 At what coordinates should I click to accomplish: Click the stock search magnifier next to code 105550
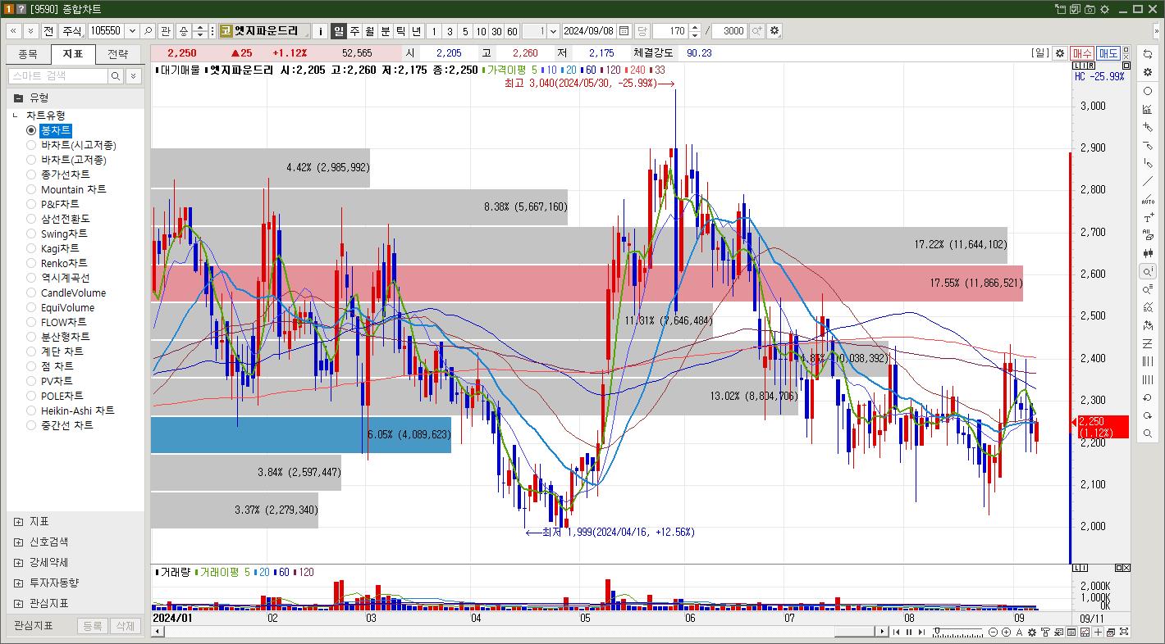[x=148, y=31]
